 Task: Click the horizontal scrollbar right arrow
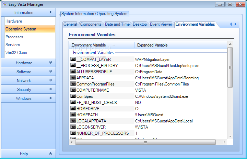pyautogui.click(x=224, y=142)
